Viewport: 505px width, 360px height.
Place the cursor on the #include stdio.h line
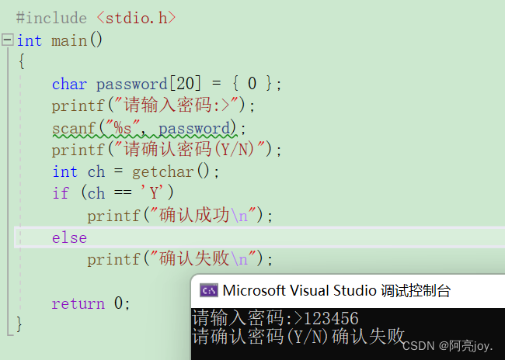[96, 18]
